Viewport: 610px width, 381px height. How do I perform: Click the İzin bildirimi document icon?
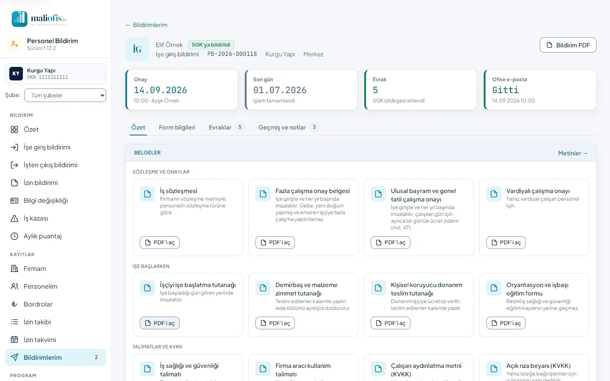pos(14,183)
